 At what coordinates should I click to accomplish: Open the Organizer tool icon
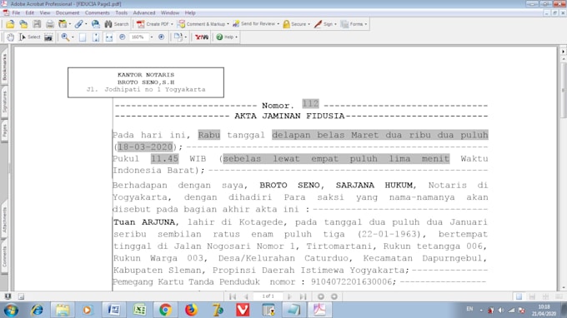(63, 24)
